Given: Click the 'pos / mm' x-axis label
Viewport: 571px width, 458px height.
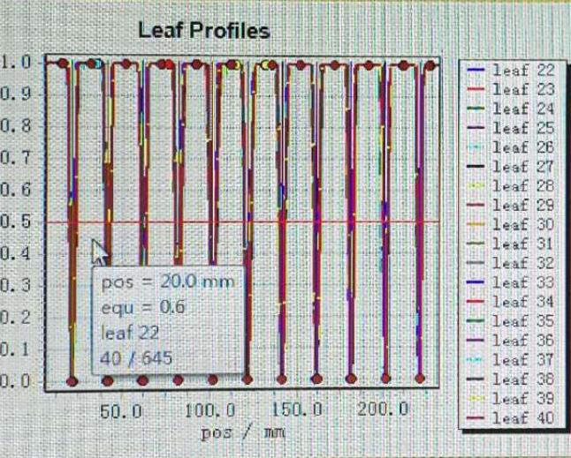Looking at the screenshot, I should point(243,434).
